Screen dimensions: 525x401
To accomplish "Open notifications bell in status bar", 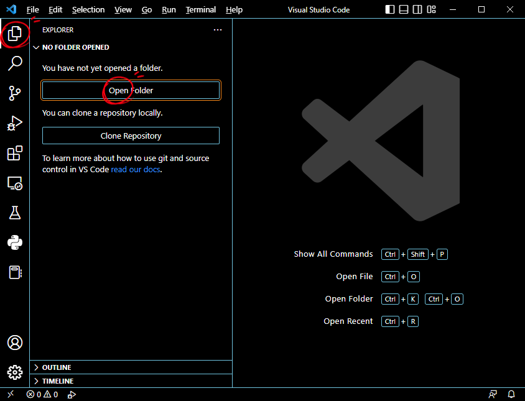I will tap(511, 394).
